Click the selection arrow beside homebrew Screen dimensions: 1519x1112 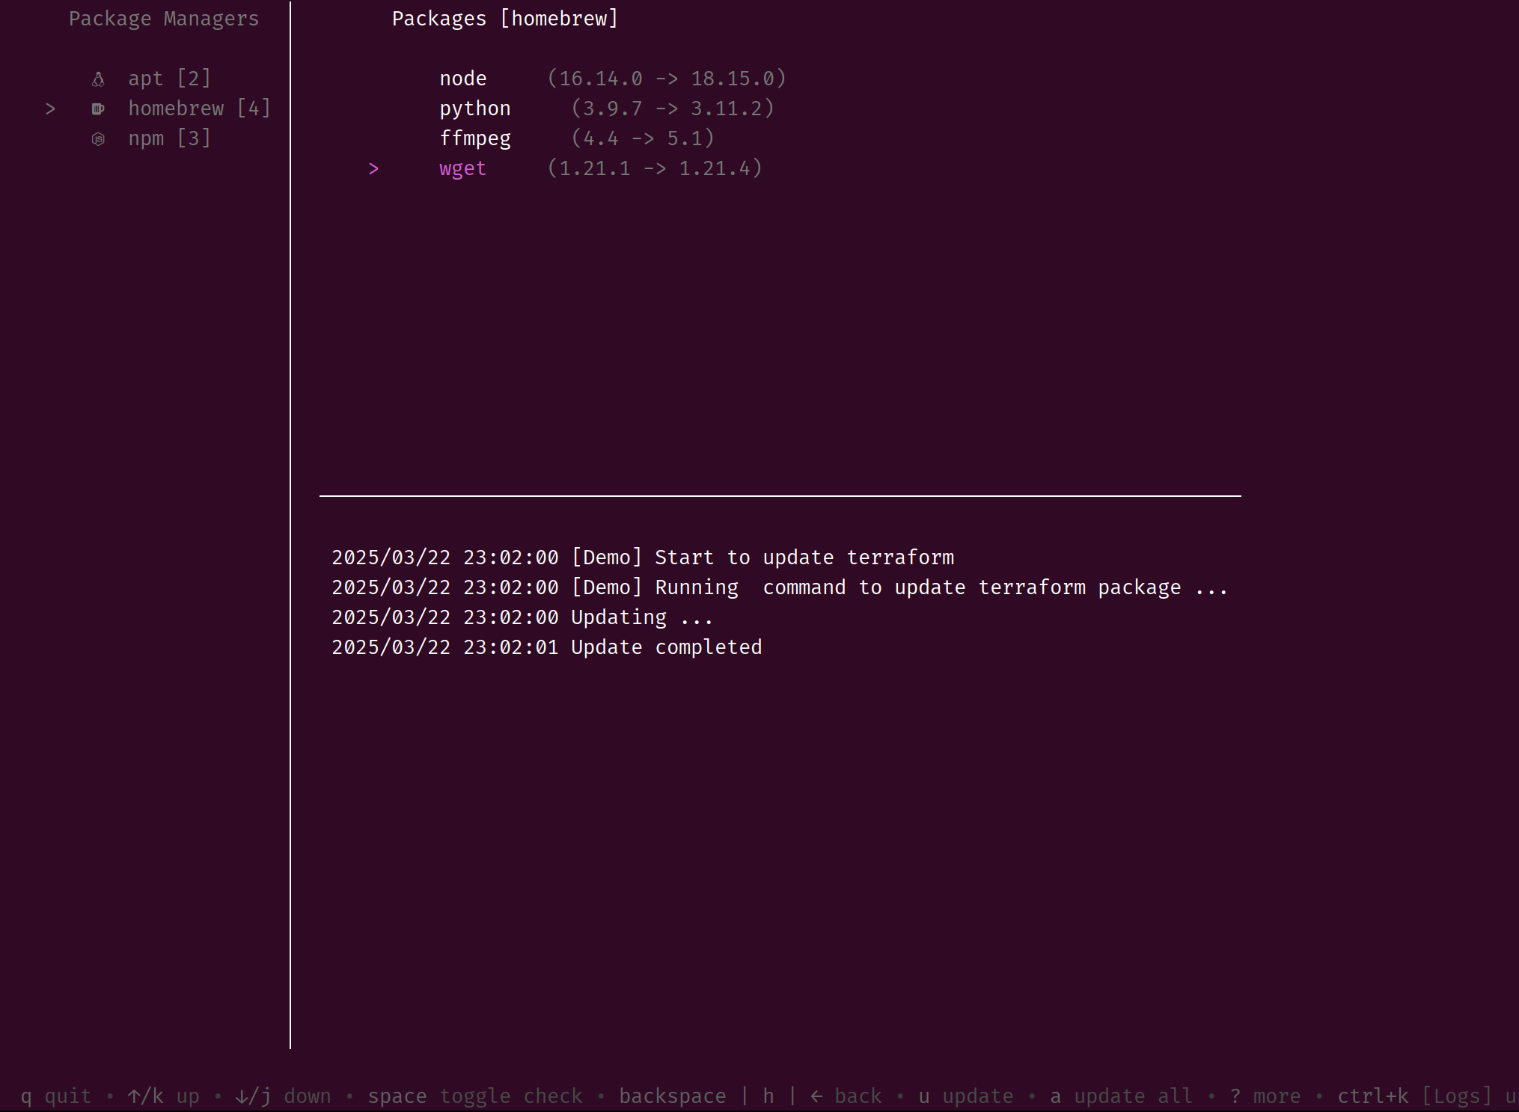tap(50, 109)
